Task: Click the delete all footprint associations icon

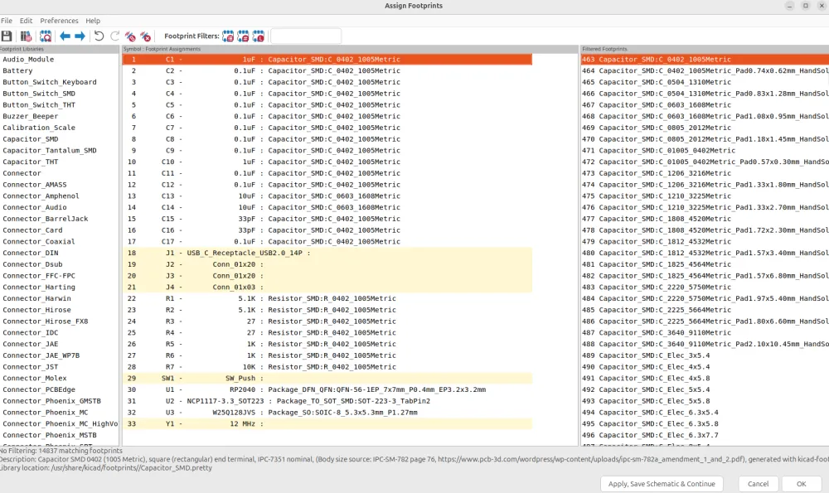Action: click(146, 36)
